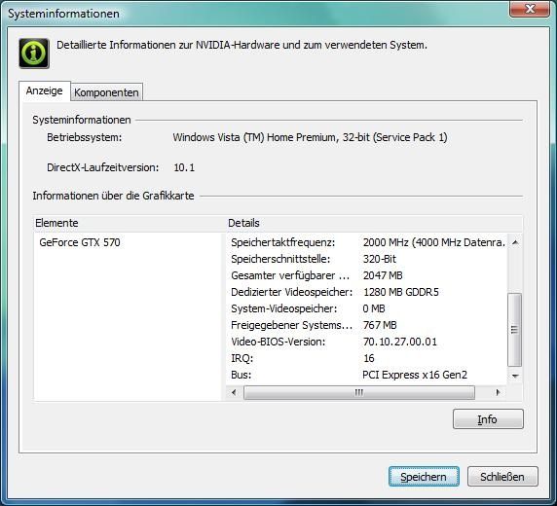Screen dimensions: 557x506
Task: Click the Schließen button
Action: 502,477
